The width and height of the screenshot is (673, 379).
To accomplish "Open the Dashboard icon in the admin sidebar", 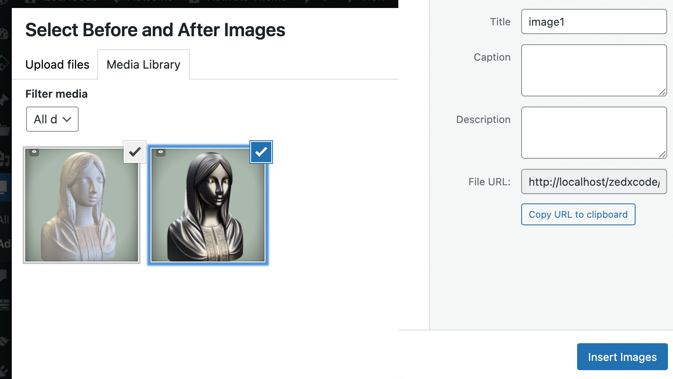I will (3, 34).
